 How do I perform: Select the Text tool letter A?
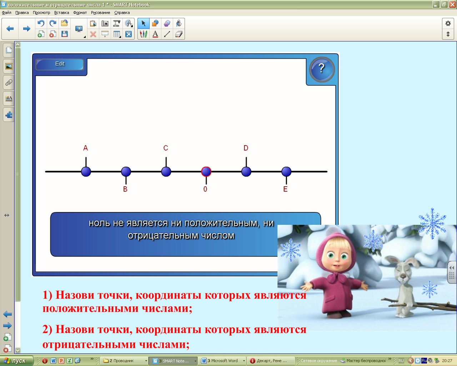click(155, 34)
